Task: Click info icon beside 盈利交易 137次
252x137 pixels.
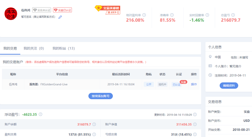Action: [94, 134]
